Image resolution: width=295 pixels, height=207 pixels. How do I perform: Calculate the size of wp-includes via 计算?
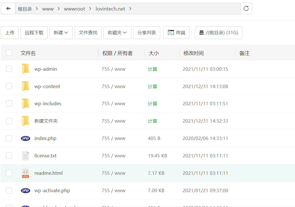[152, 104]
